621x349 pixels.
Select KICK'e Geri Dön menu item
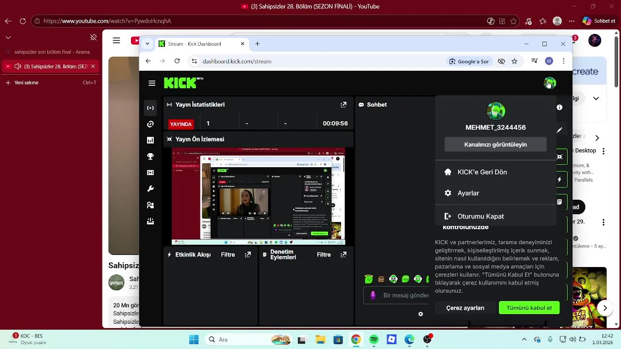(x=495, y=172)
